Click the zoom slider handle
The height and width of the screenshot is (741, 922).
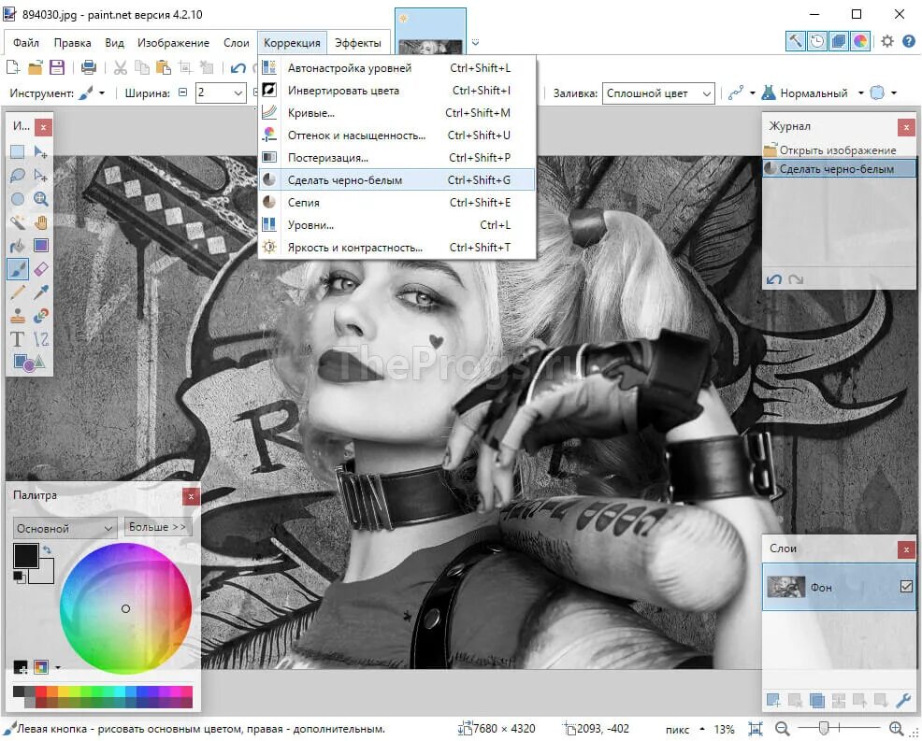coord(824,729)
